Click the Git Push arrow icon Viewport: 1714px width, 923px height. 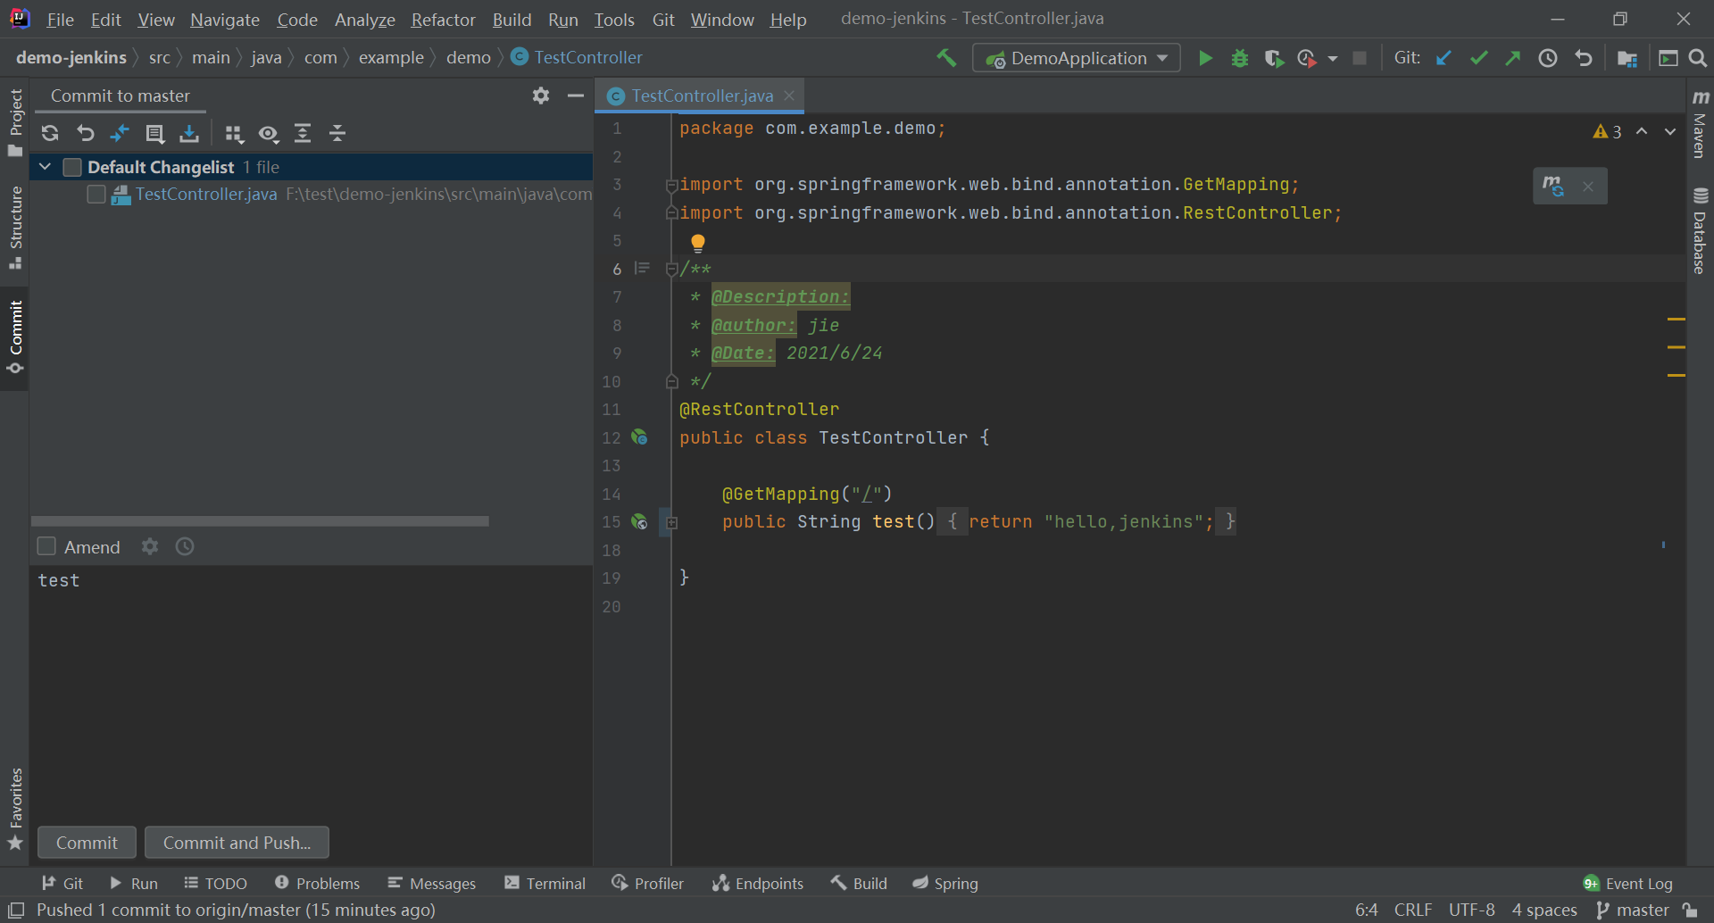[1513, 58]
